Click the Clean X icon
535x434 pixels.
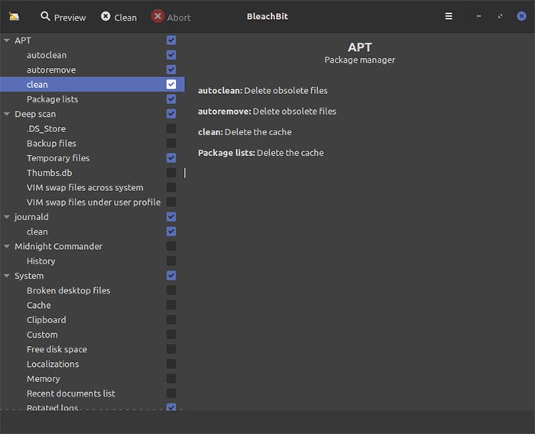point(105,17)
